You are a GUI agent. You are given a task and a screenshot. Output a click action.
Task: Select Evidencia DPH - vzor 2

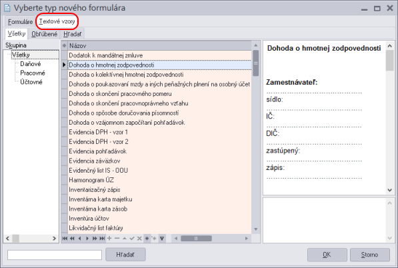coord(160,141)
